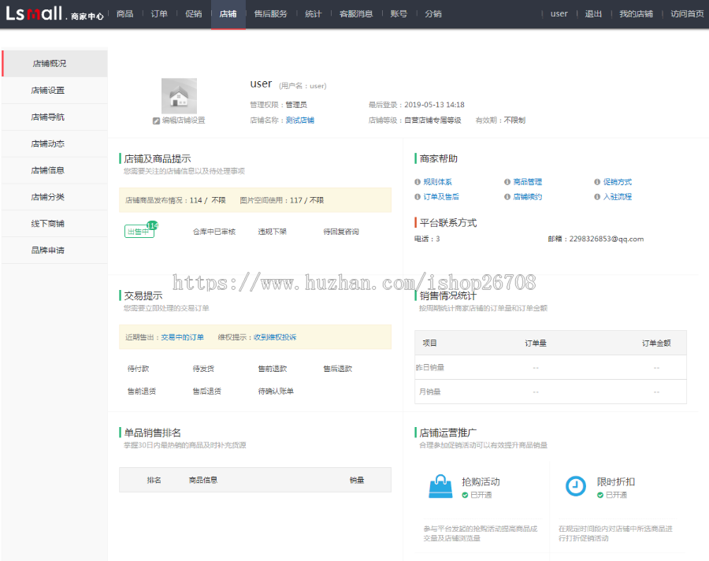Click 售前退款 order status
709x561 pixels.
[273, 369]
